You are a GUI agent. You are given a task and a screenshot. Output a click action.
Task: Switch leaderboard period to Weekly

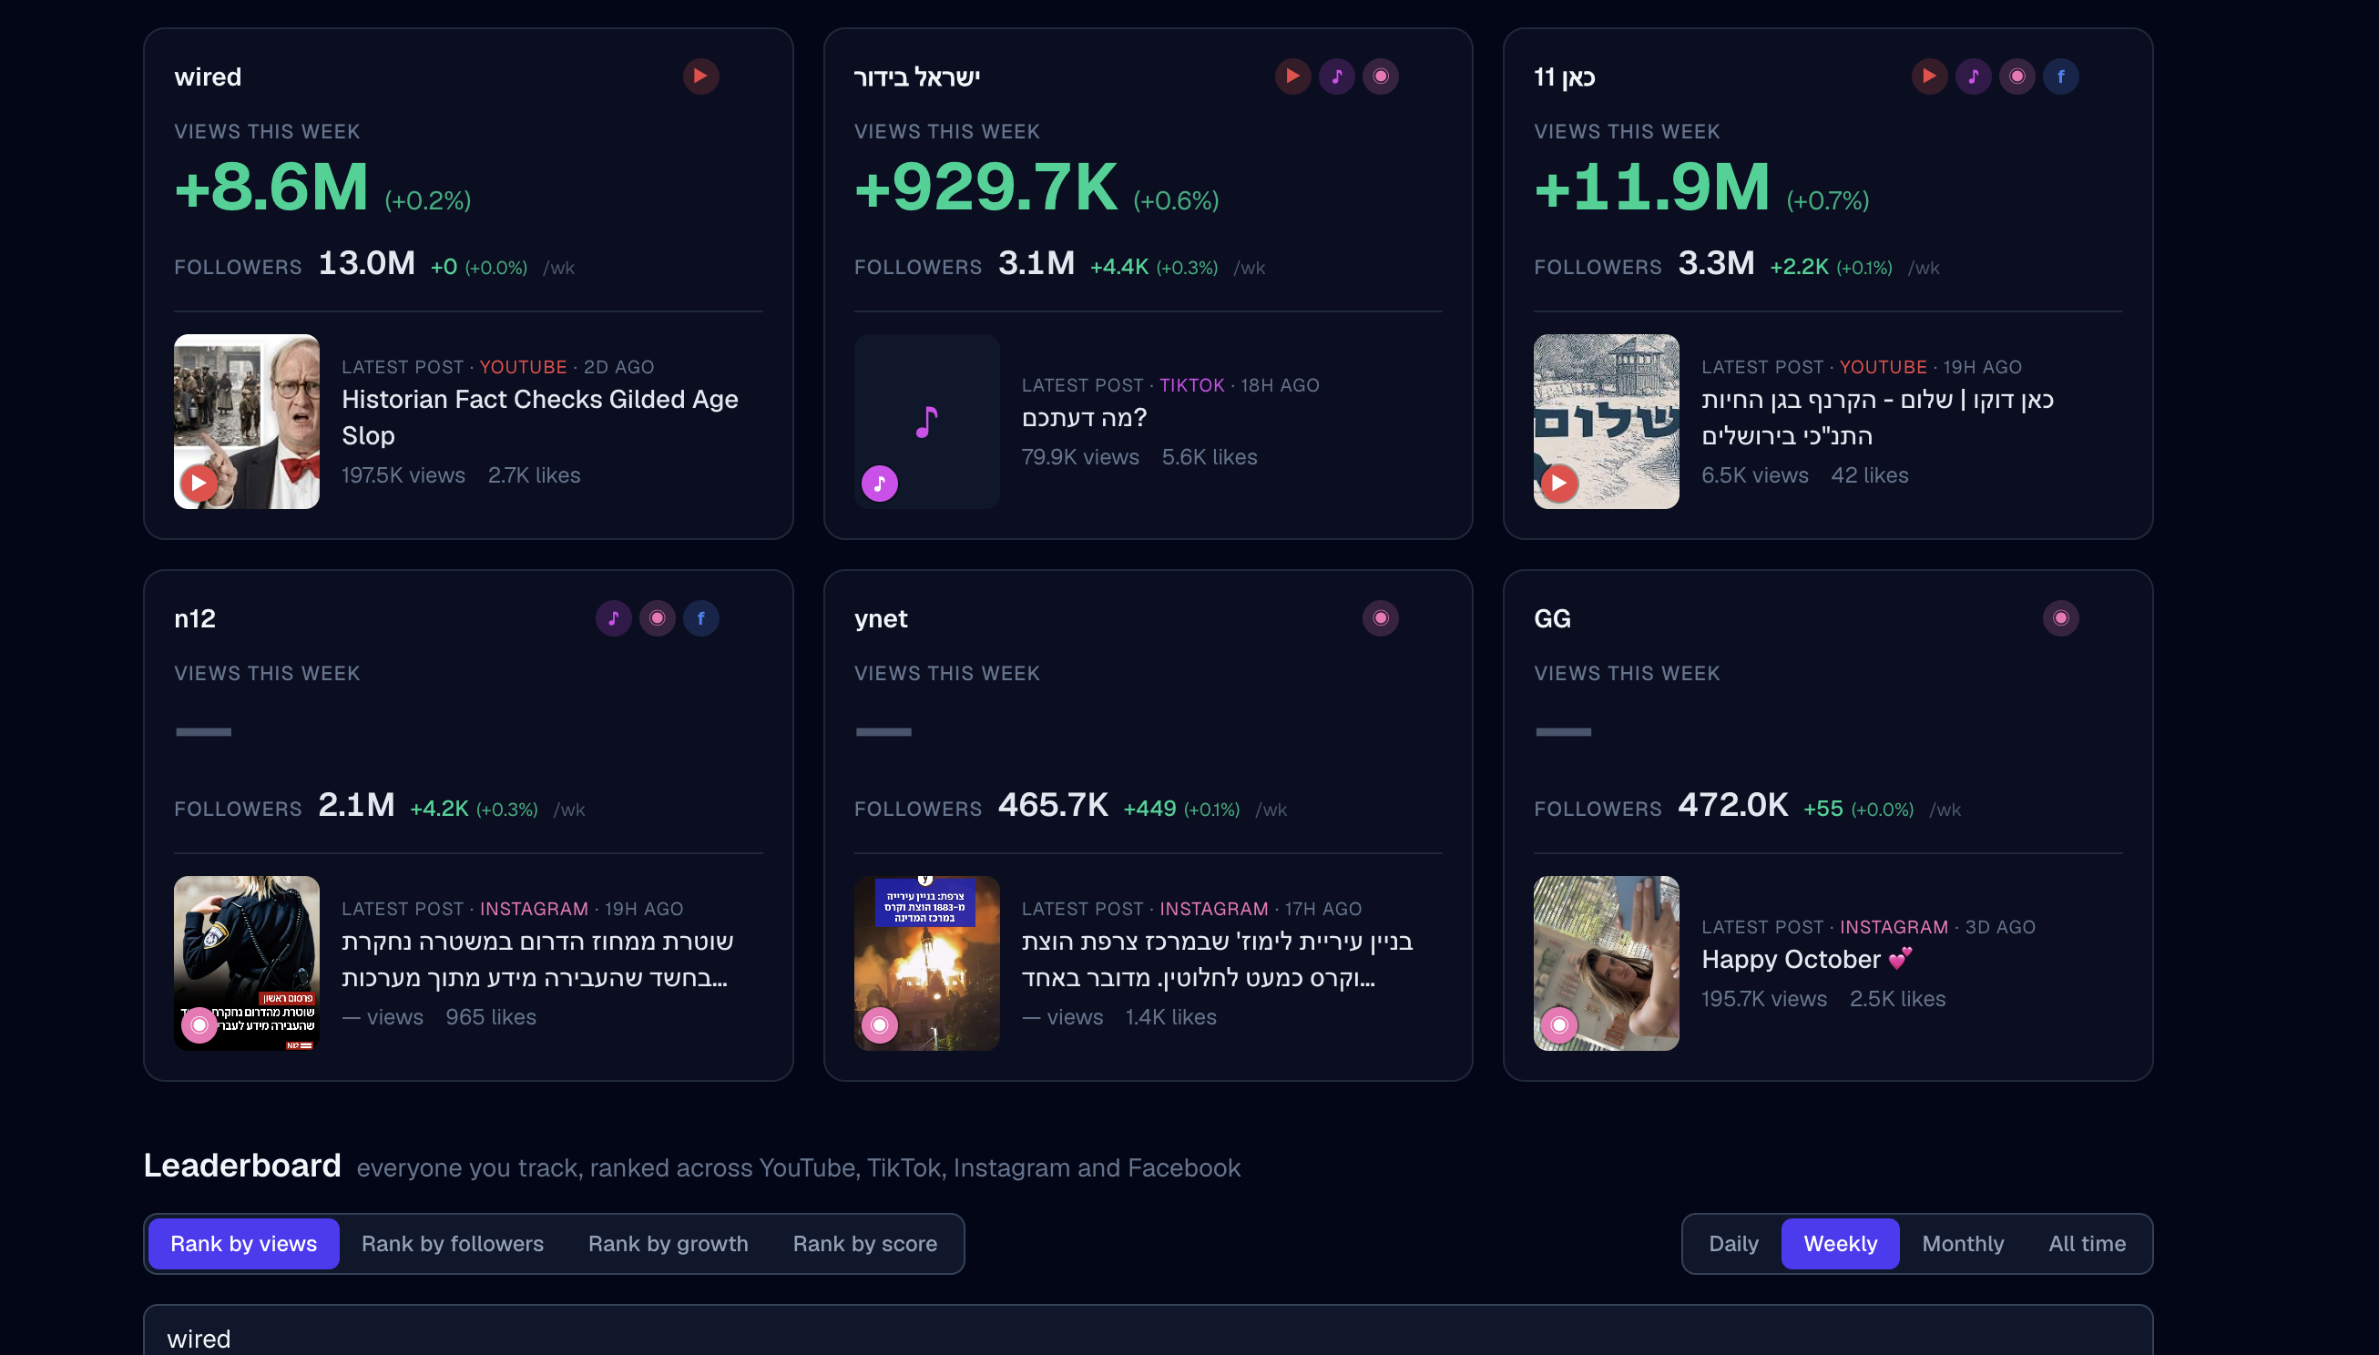point(1840,1243)
